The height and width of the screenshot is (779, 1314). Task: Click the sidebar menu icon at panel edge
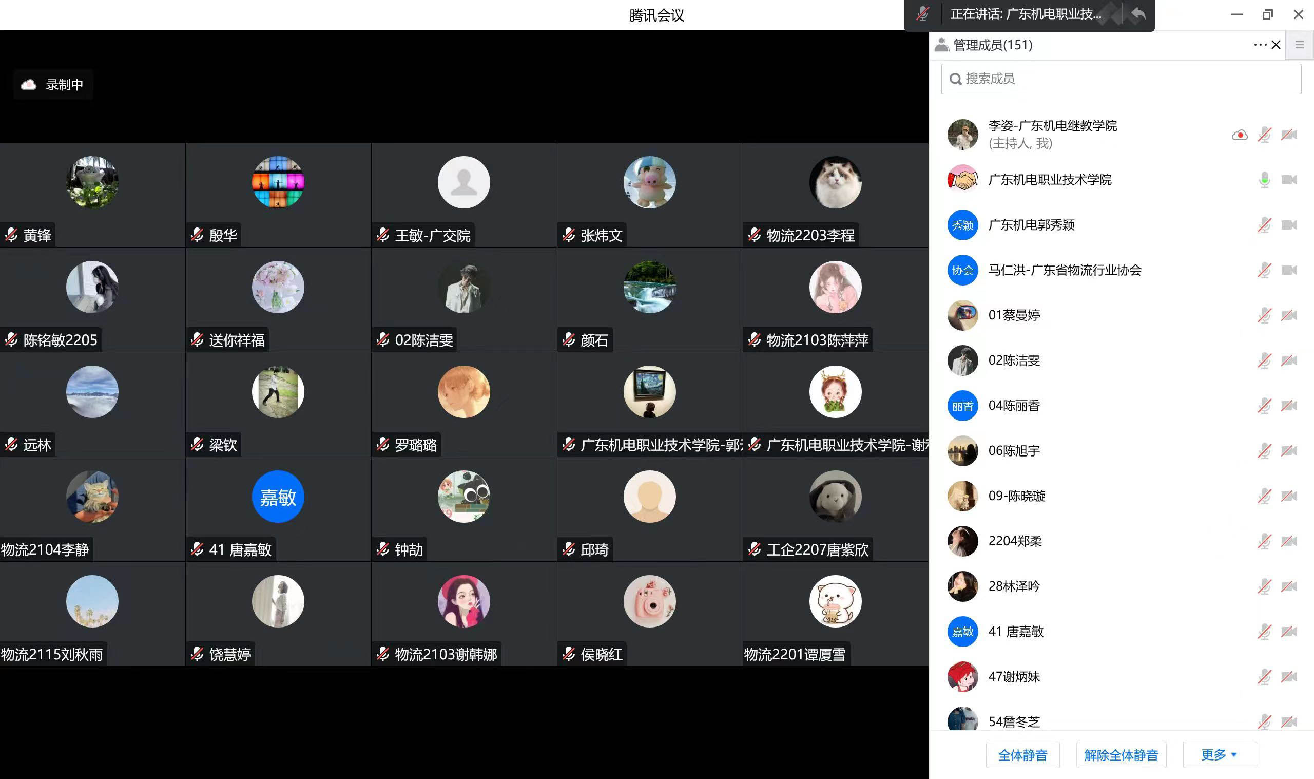click(x=1299, y=45)
